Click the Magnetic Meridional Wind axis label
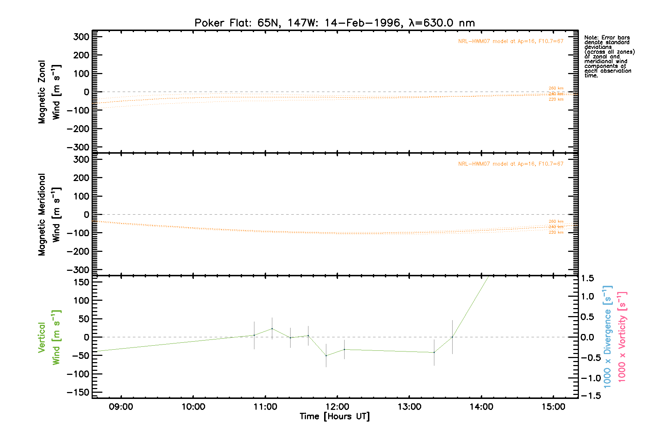Screen dimensions: 657x438 point(49,215)
